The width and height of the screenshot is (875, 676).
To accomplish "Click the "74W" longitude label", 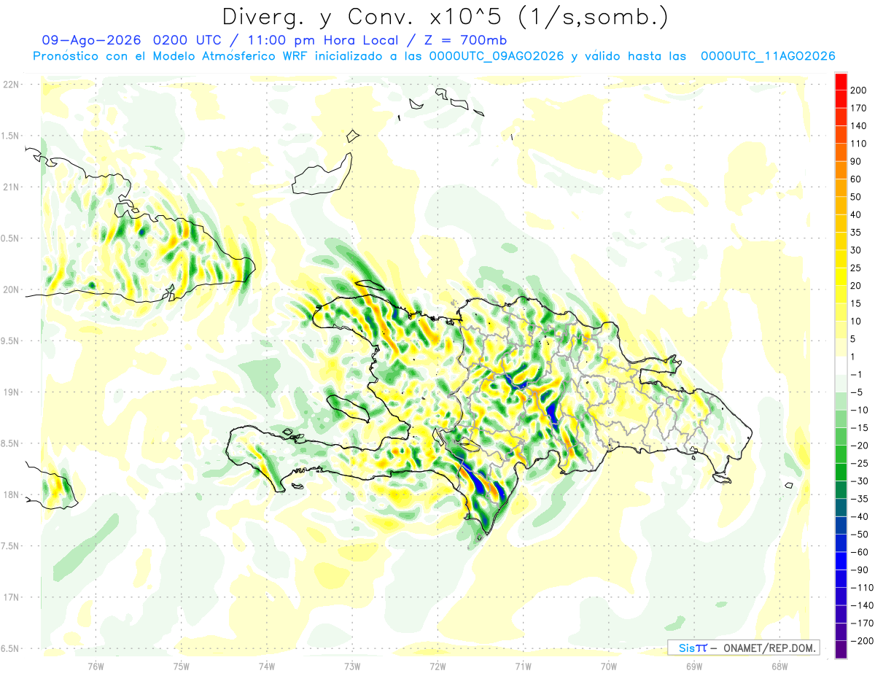I will (267, 666).
